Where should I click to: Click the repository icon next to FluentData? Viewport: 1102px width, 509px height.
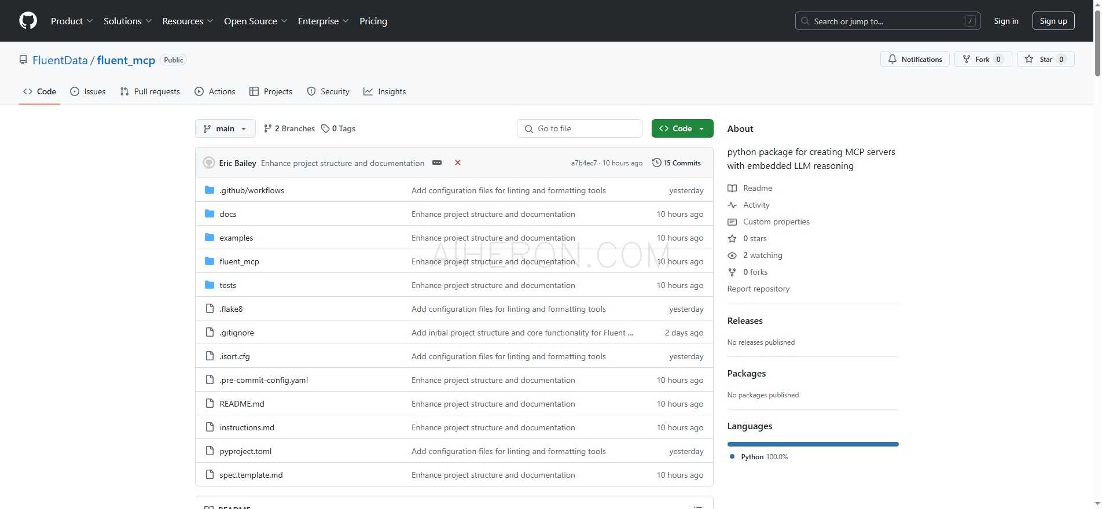click(23, 60)
